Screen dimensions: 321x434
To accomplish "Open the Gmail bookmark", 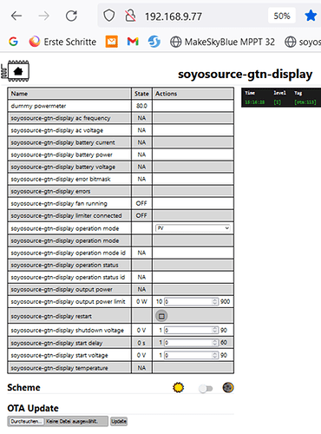I will click(133, 42).
